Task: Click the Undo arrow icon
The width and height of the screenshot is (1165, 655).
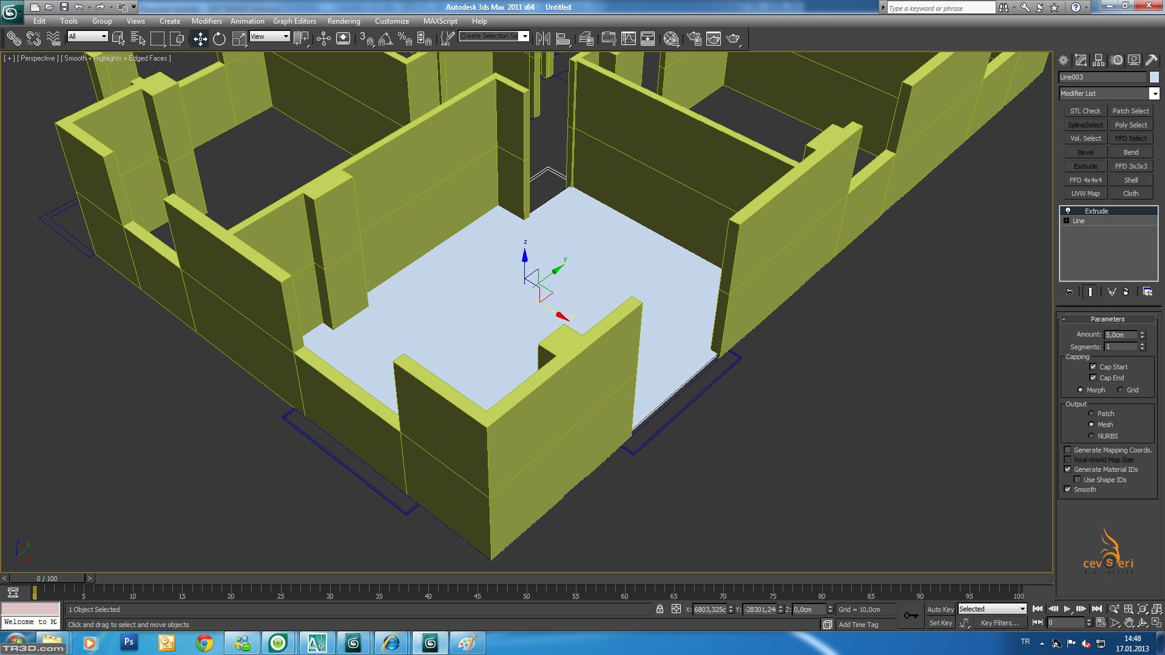Action: click(x=79, y=7)
